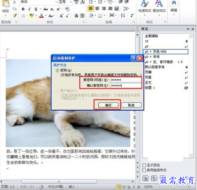Apply superscript formatting

[58, 9]
